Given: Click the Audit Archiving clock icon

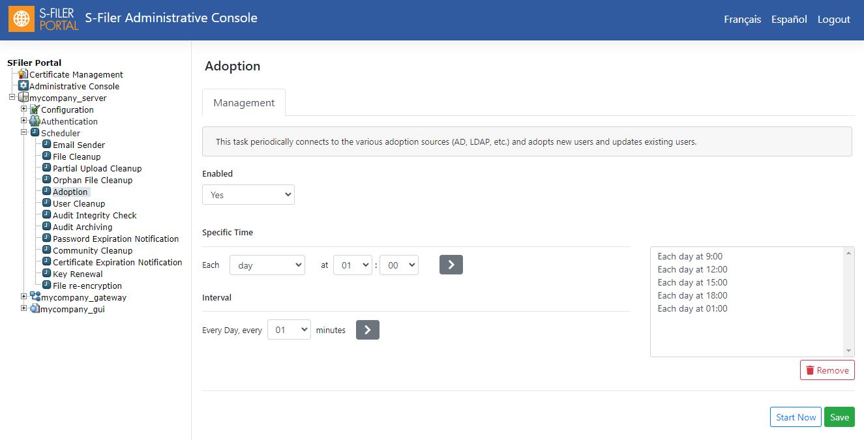Looking at the screenshot, I should (47, 227).
